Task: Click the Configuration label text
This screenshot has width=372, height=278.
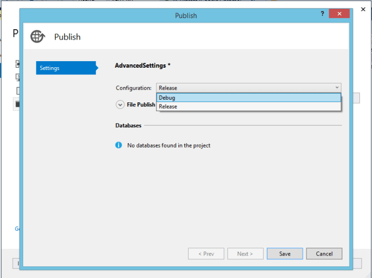Action: click(133, 88)
